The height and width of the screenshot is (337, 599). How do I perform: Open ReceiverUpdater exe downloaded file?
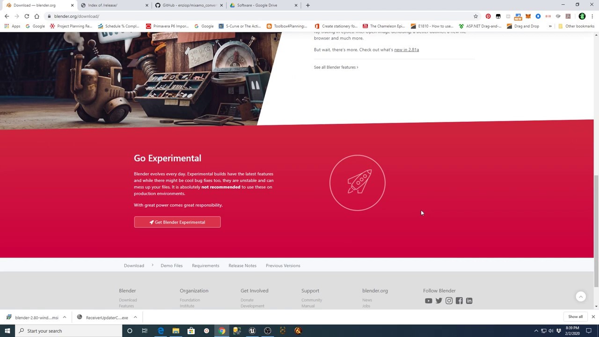click(x=102, y=317)
